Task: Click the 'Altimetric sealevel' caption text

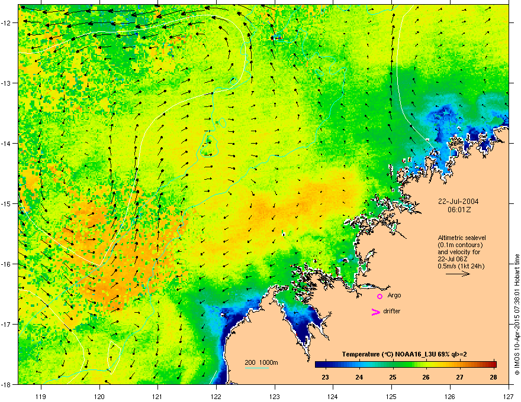Action: (462, 238)
